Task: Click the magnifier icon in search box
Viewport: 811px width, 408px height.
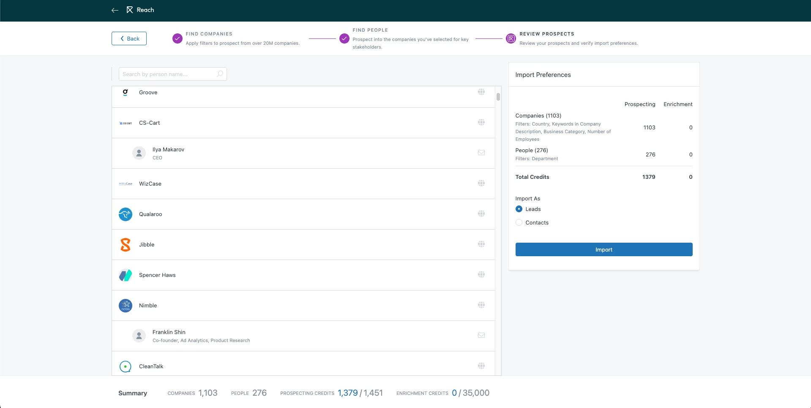Action: click(x=220, y=74)
